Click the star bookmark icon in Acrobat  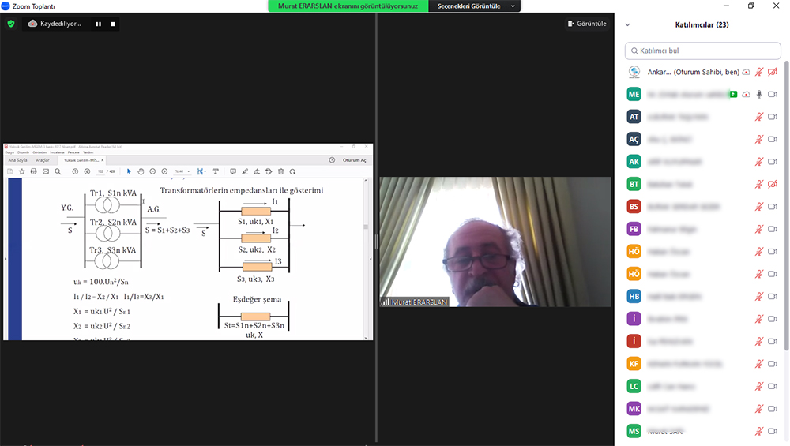21,171
